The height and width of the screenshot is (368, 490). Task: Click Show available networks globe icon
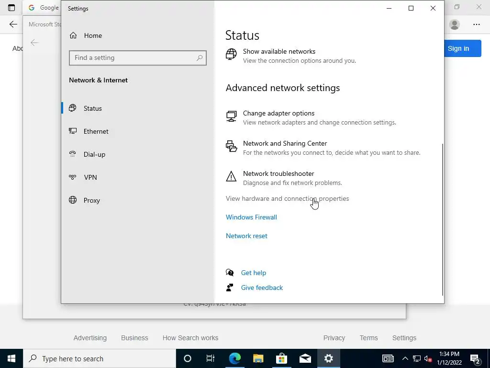(x=231, y=54)
